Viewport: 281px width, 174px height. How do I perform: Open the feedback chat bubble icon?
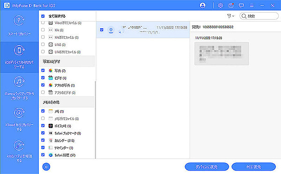coord(241,6)
